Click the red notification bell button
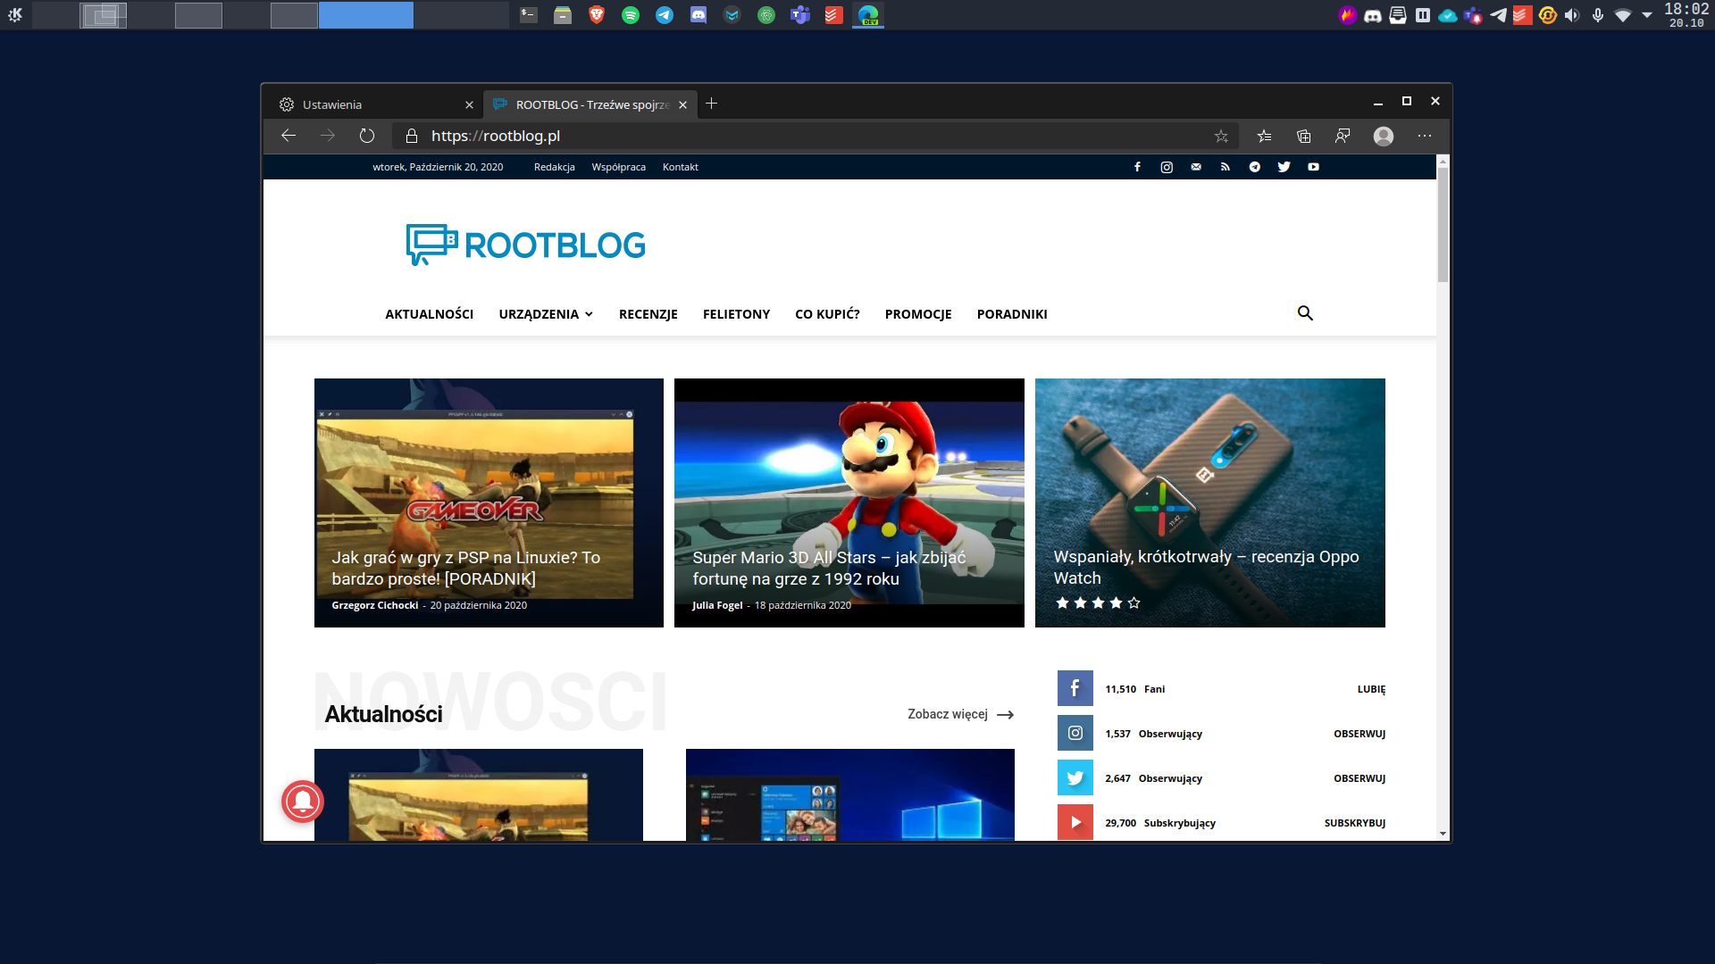 click(x=303, y=801)
